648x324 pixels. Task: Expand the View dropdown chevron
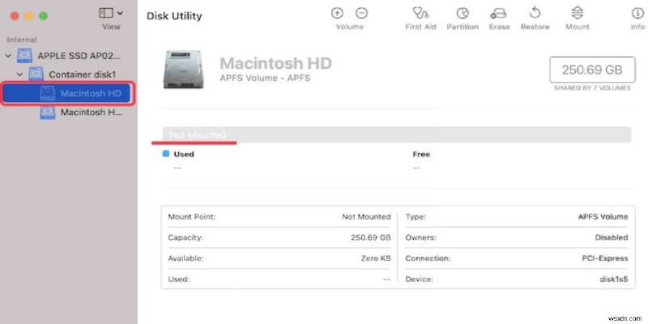tap(120, 13)
